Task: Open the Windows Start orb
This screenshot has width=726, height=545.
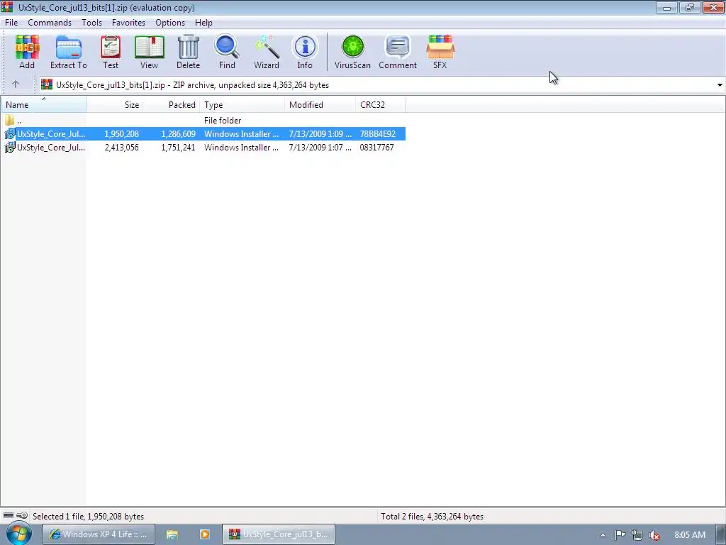Action: [x=18, y=534]
